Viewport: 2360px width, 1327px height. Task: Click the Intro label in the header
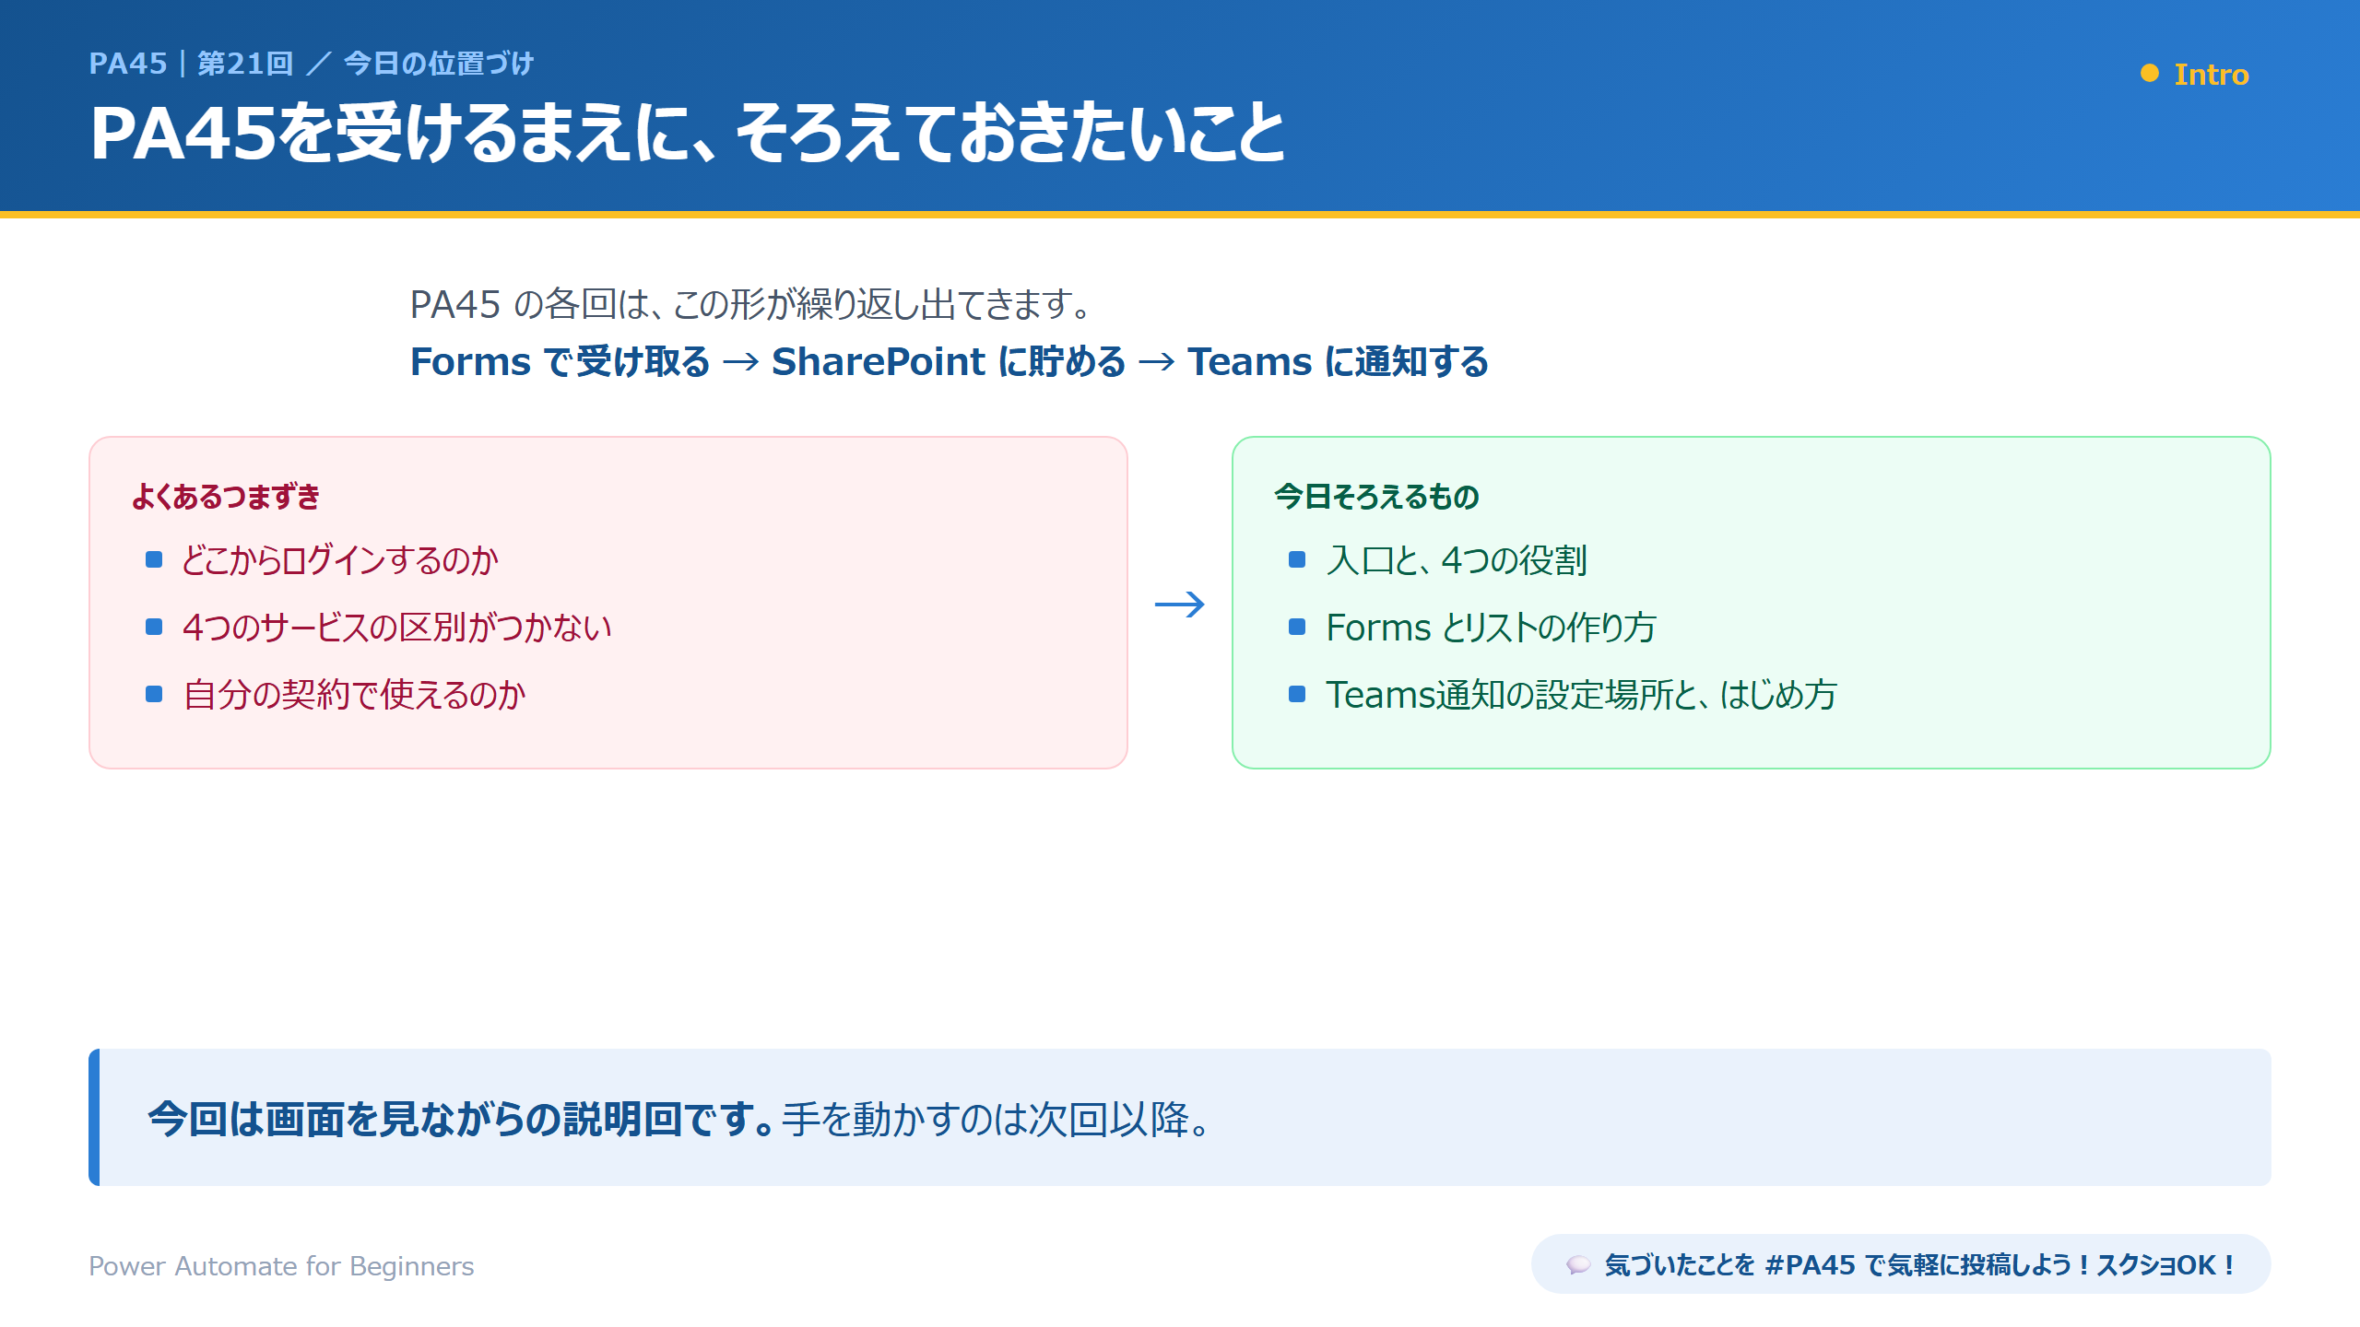pyautogui.click(x=2211, y=74)
